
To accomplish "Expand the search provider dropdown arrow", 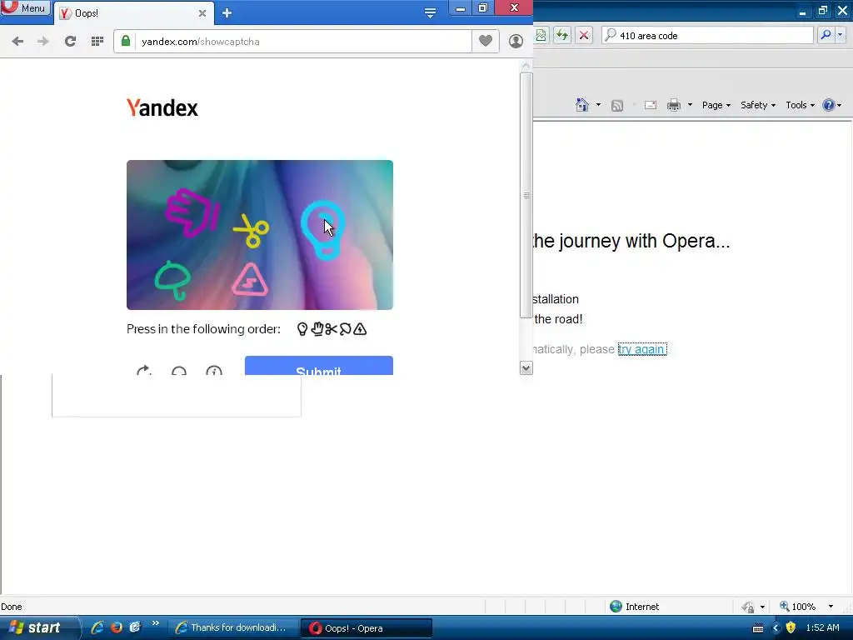I will point(841,35).
